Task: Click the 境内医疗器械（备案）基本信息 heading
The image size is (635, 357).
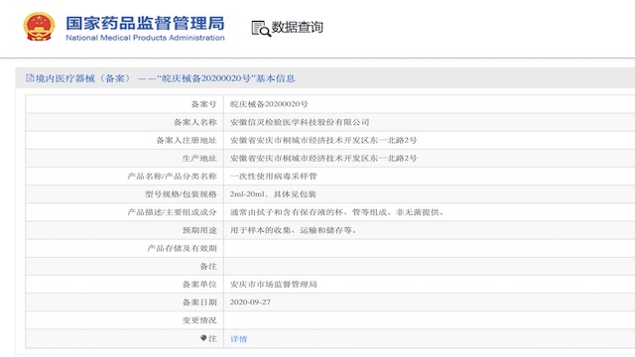Action: 165,78
